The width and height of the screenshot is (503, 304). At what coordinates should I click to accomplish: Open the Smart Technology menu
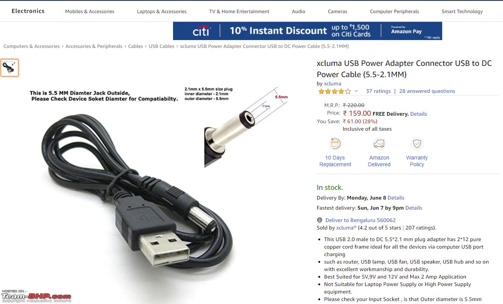462,11
